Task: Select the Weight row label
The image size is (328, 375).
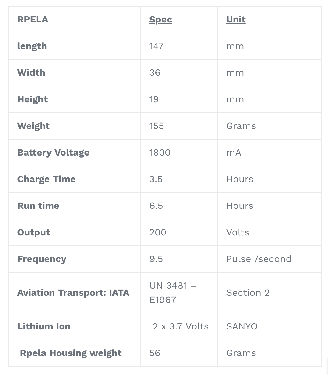Action: [33, 126]
